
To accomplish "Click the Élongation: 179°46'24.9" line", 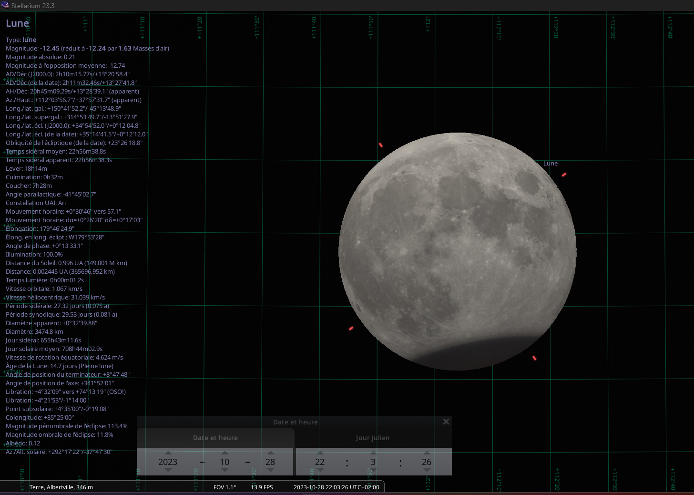I will click(x=40, y=228).
